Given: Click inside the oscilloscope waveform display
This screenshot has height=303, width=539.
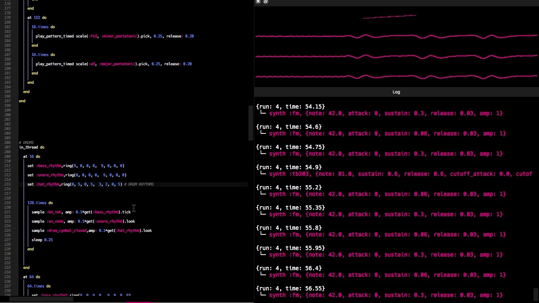Looking at the screenshot, I should pos(396,46).
